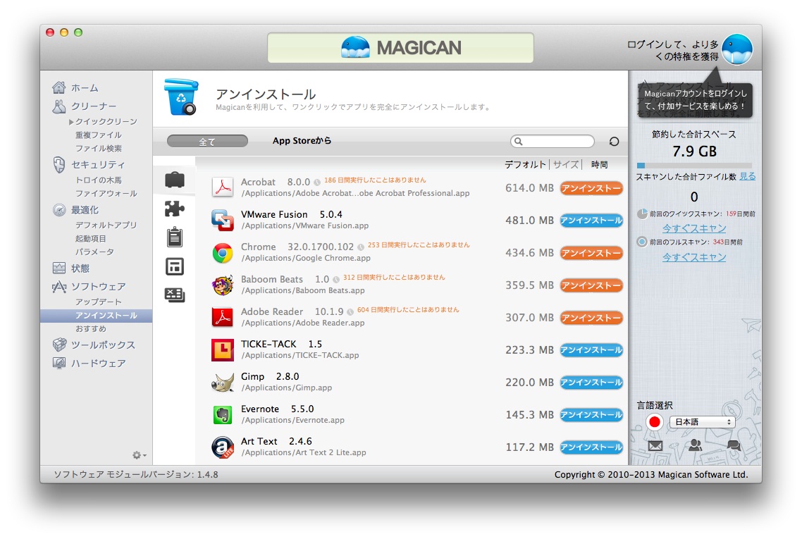The width and height of the screenshot is (802, 539).
Task: Select the preference pane category icon
Action: click(x=174, y=295)
